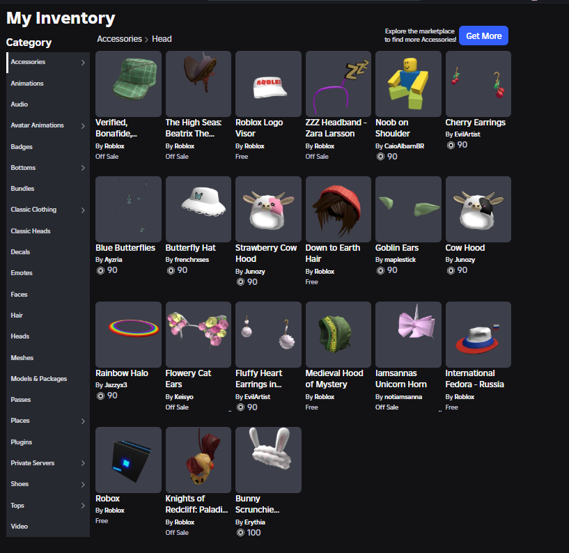Image resolution: width=569 pixels, height=553 pixels.
Task: Open the Rainbow Halo thumbnail
Action: 128,334
